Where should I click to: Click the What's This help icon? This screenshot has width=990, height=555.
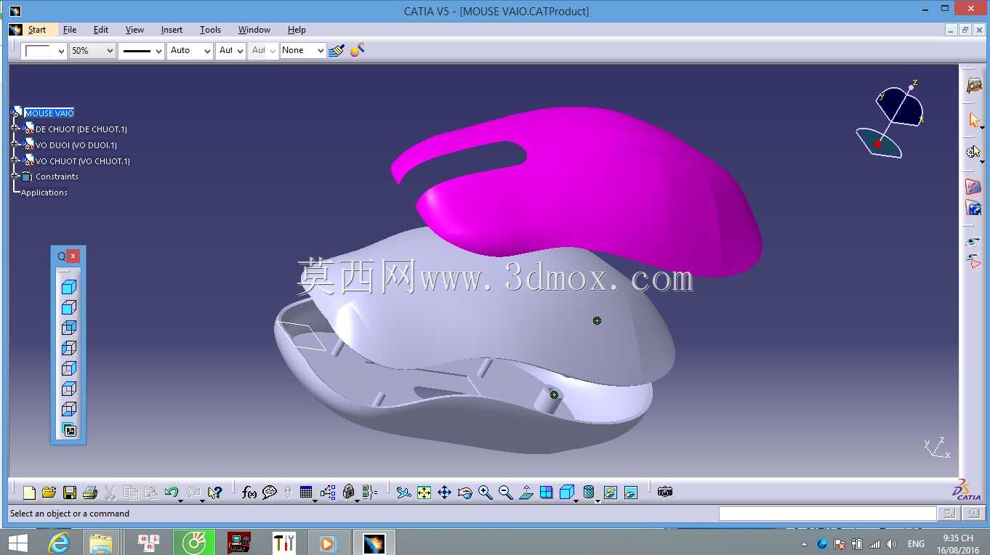[214, 493]
